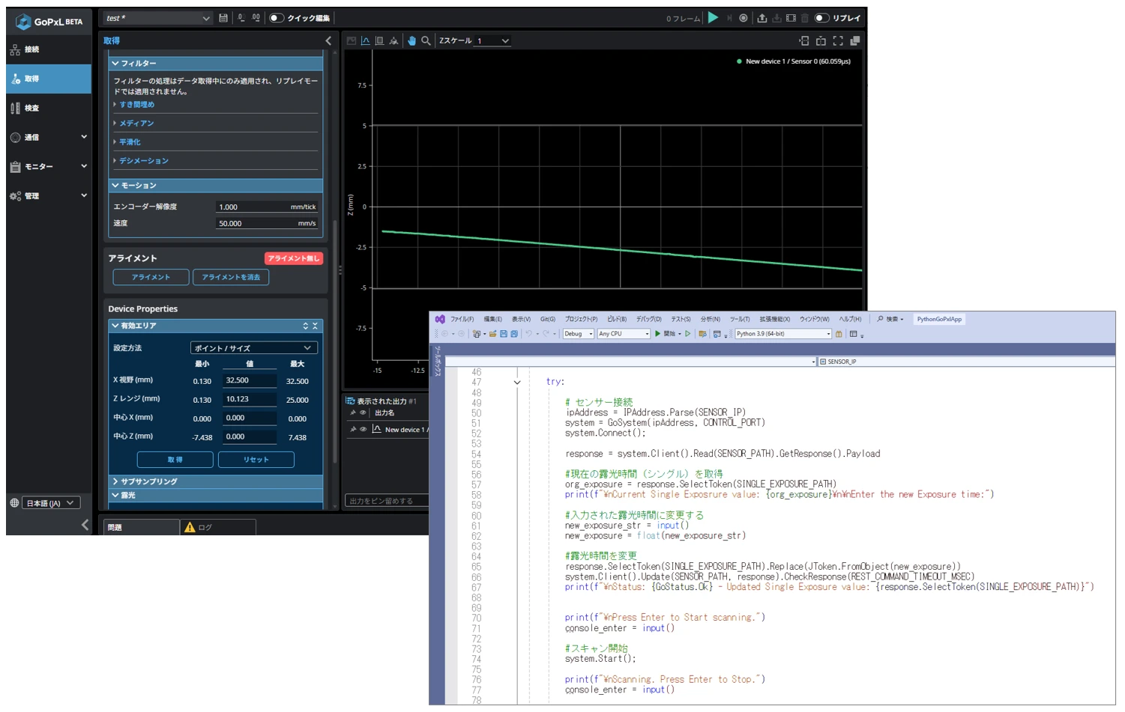Select the hand pan tool in viewer

click(x=411, y=41)
